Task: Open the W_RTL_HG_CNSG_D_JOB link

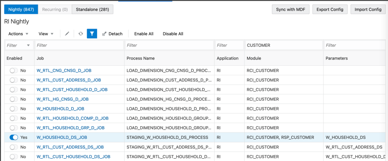Action: (62, 99)
